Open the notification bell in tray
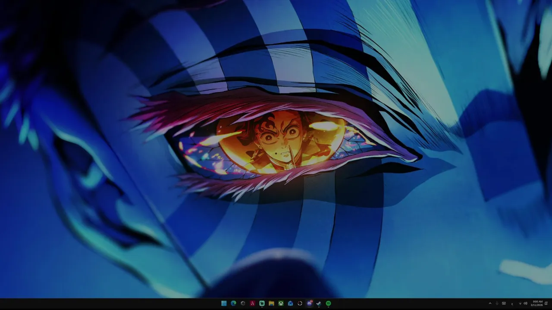The width and height of the screenshot is (552, 310). 546,303
